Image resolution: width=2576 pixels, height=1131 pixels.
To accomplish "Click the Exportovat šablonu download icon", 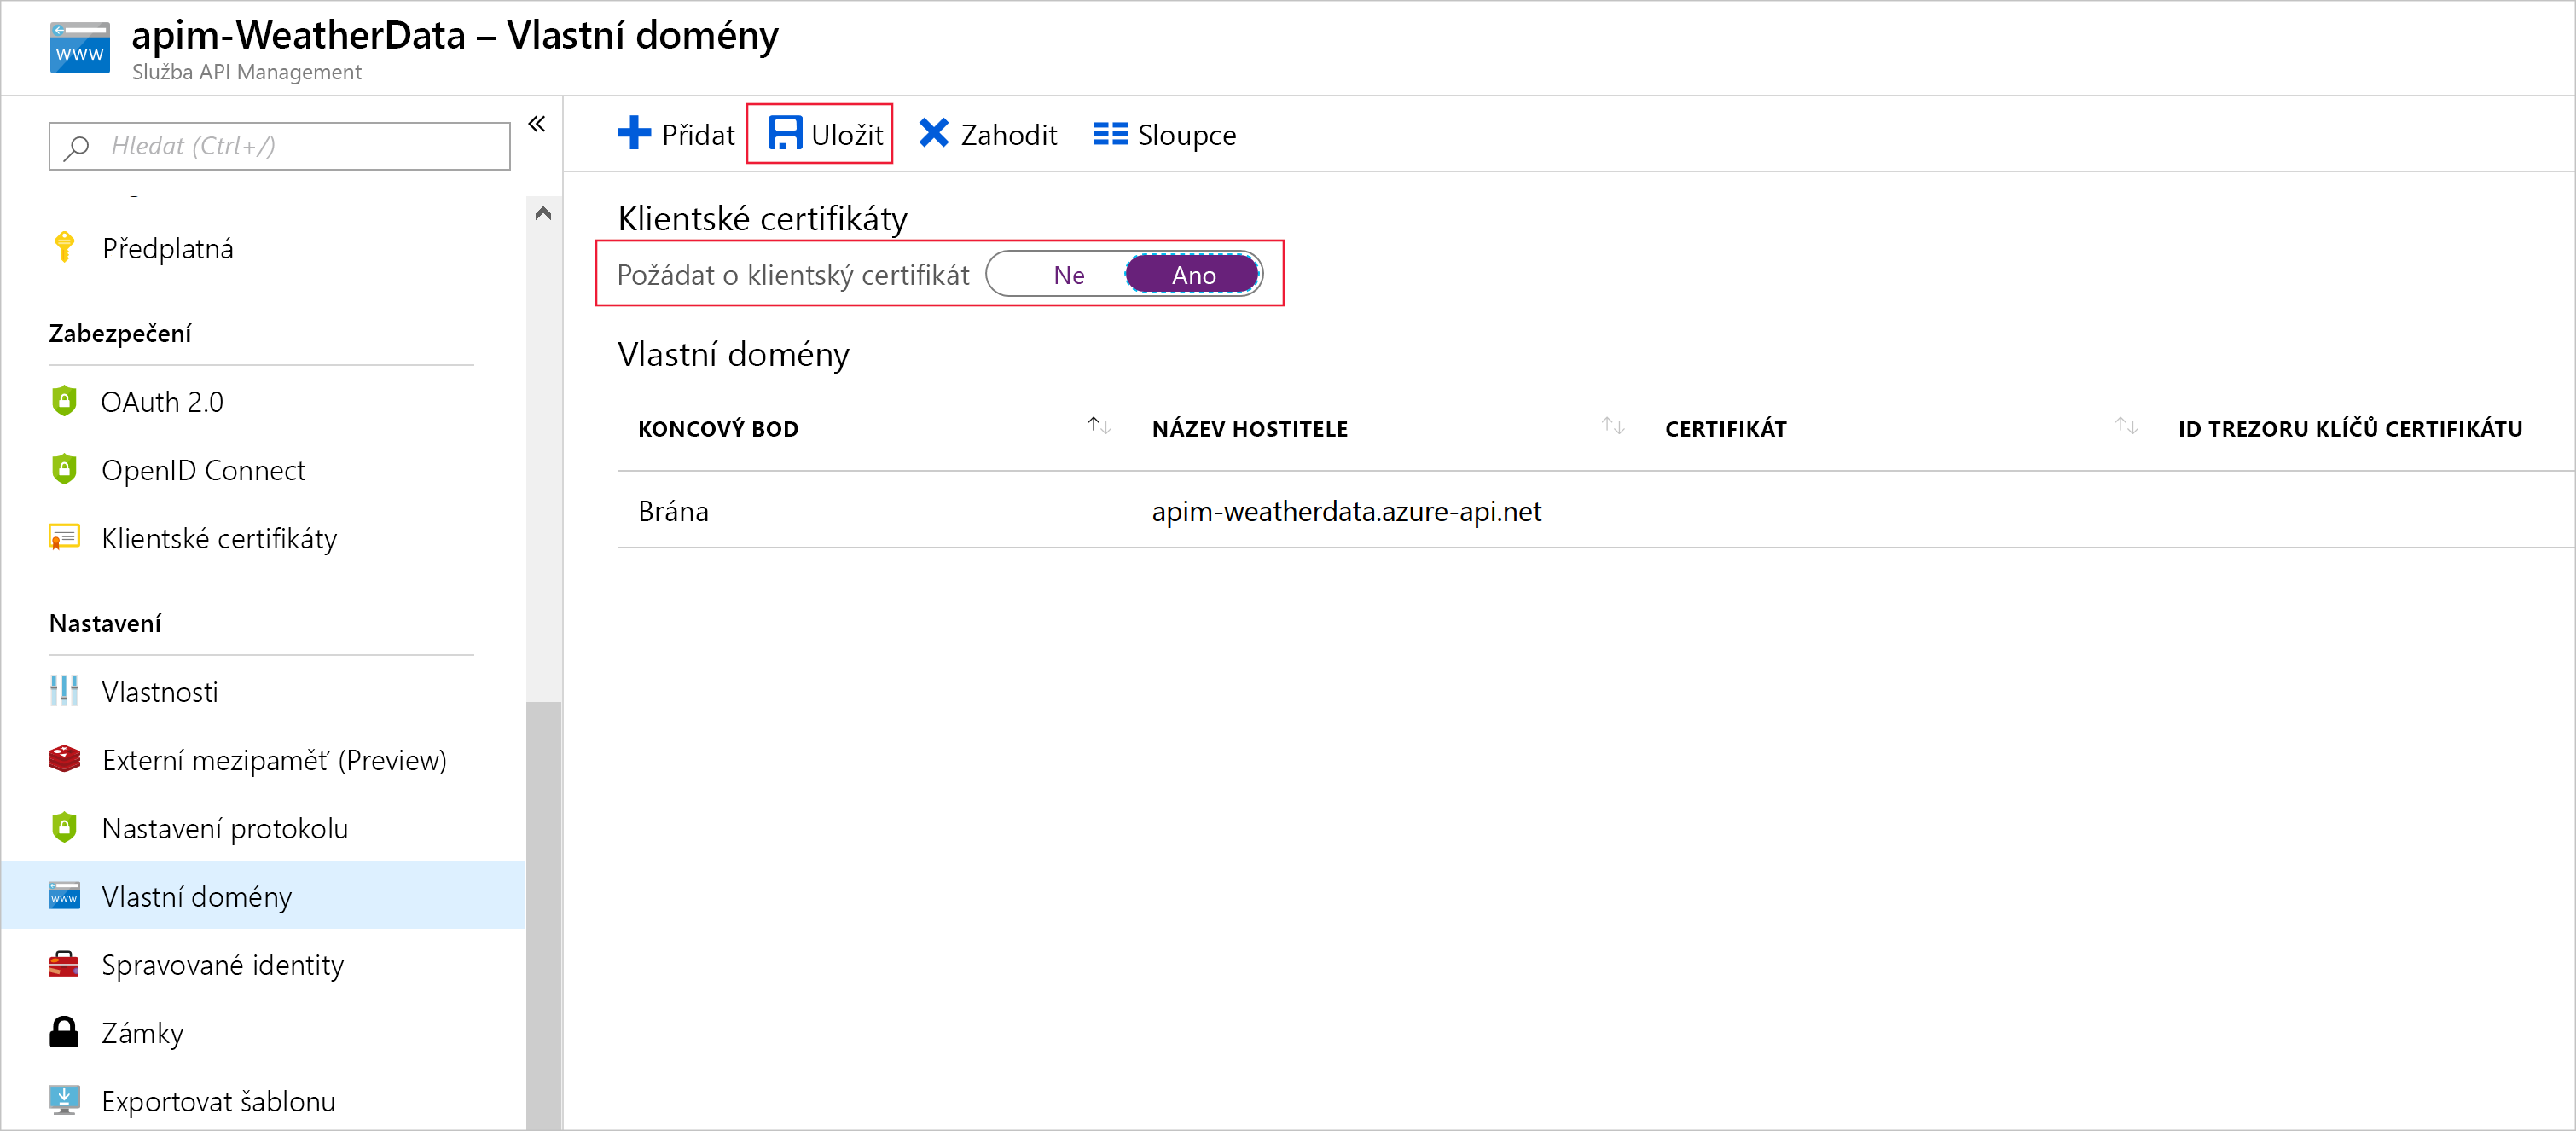I will (x=64, y=1100).
